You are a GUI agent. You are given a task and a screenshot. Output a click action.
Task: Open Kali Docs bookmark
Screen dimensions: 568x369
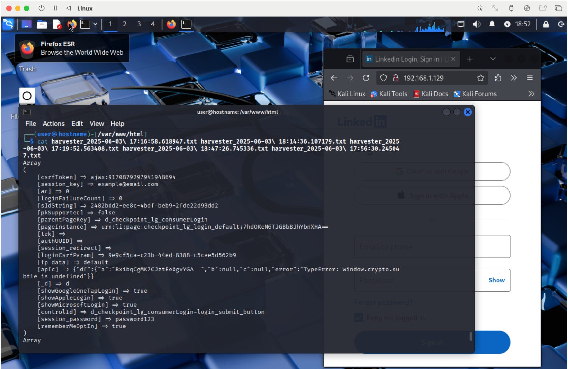pyautogui.click(x=431, y=94)
